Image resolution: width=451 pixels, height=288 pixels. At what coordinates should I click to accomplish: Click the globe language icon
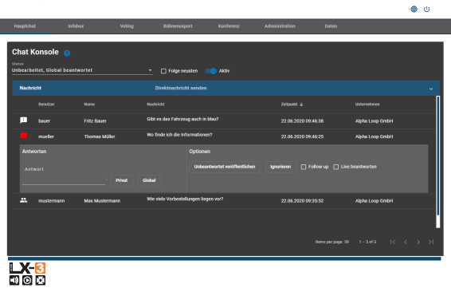tap(414, 10)
